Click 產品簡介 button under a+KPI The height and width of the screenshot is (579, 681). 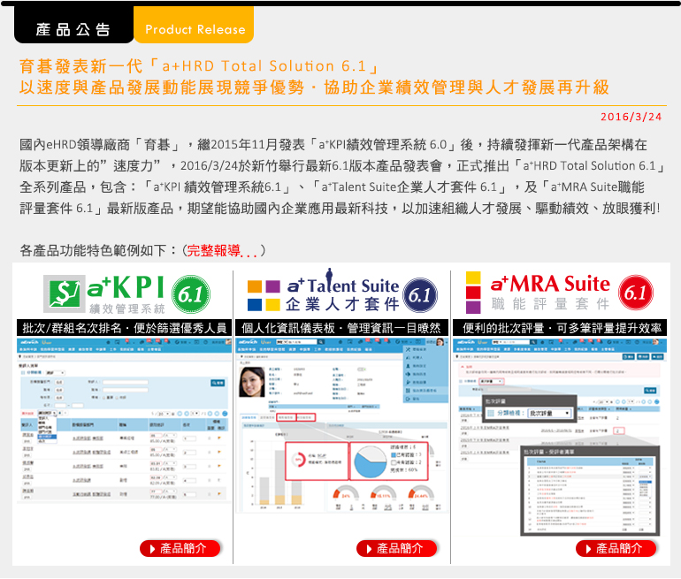coord(180,549)
